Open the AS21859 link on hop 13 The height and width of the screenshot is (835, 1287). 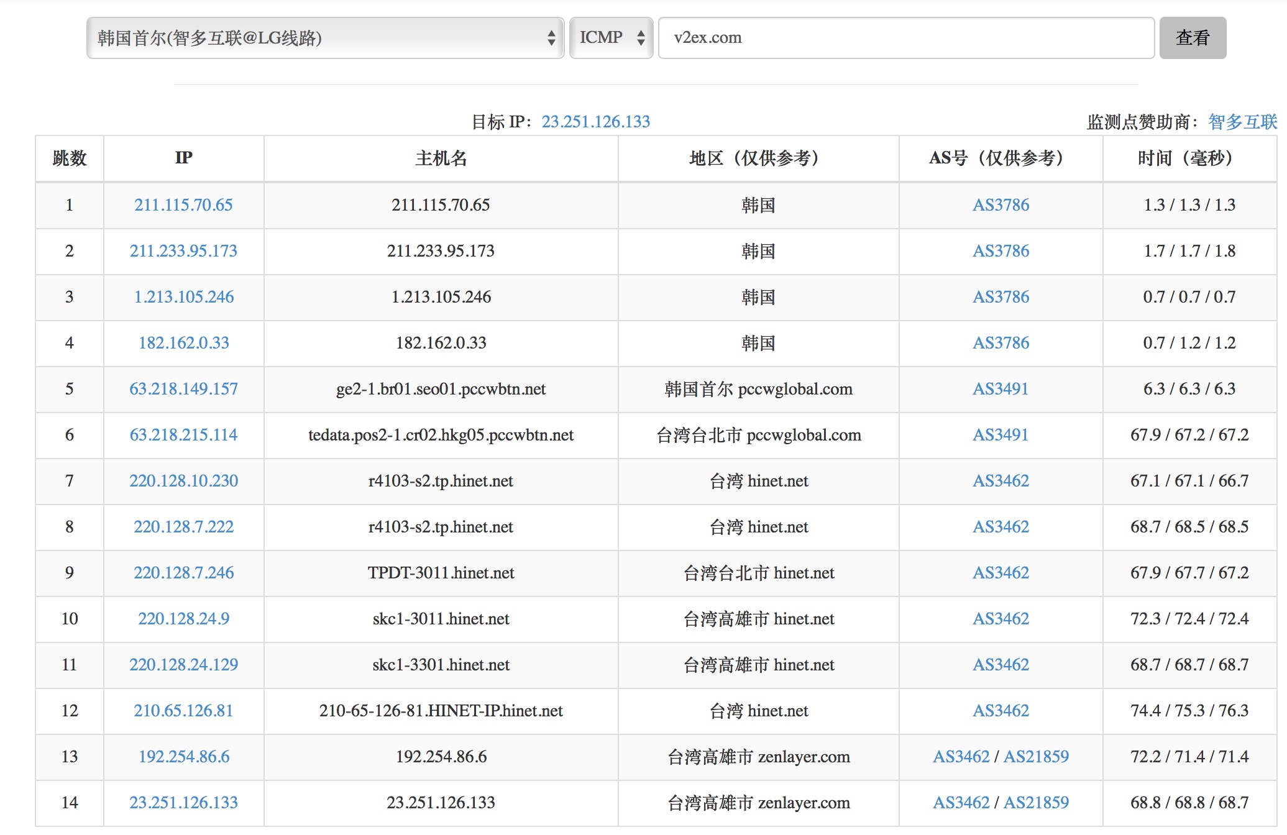point(1036,757)
